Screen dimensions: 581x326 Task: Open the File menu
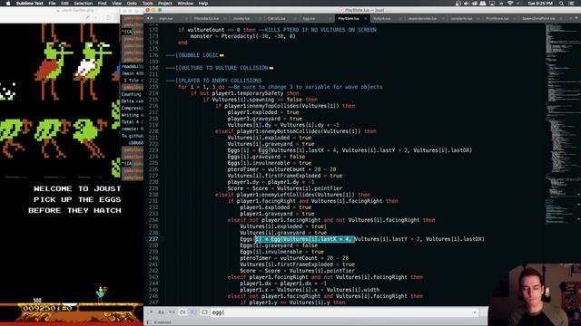(53, 4)
